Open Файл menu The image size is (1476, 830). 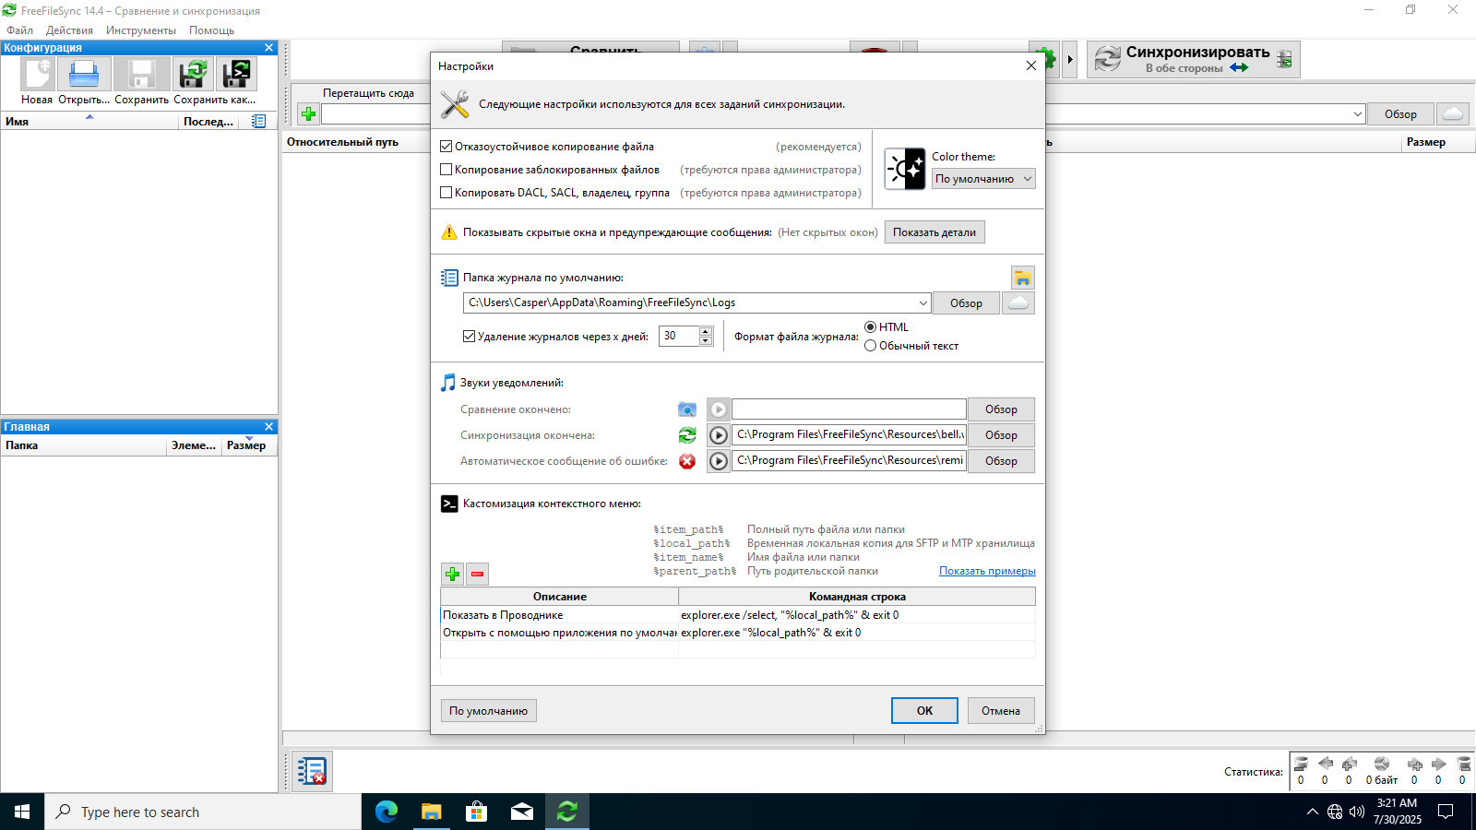tap(20, 30)
